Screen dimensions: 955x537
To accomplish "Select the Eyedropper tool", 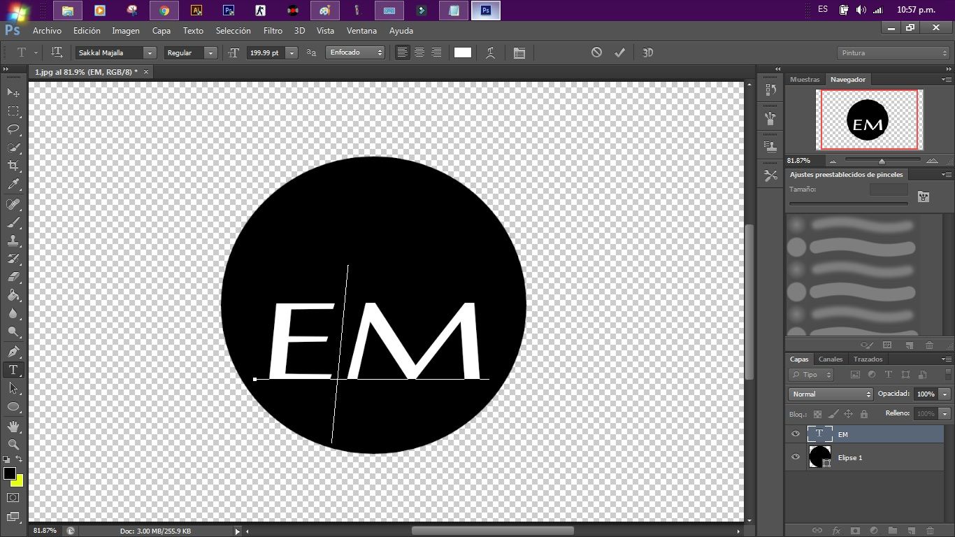I will (x=13, y=185).
